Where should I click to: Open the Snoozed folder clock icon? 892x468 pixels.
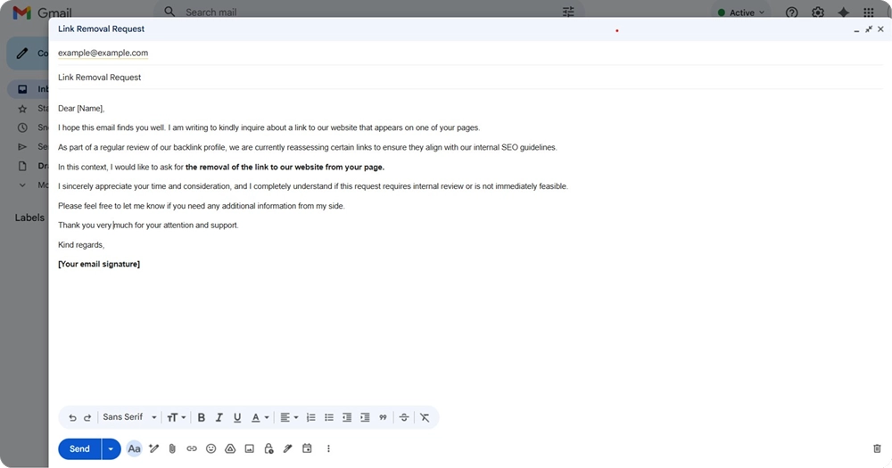click(22, 127)
